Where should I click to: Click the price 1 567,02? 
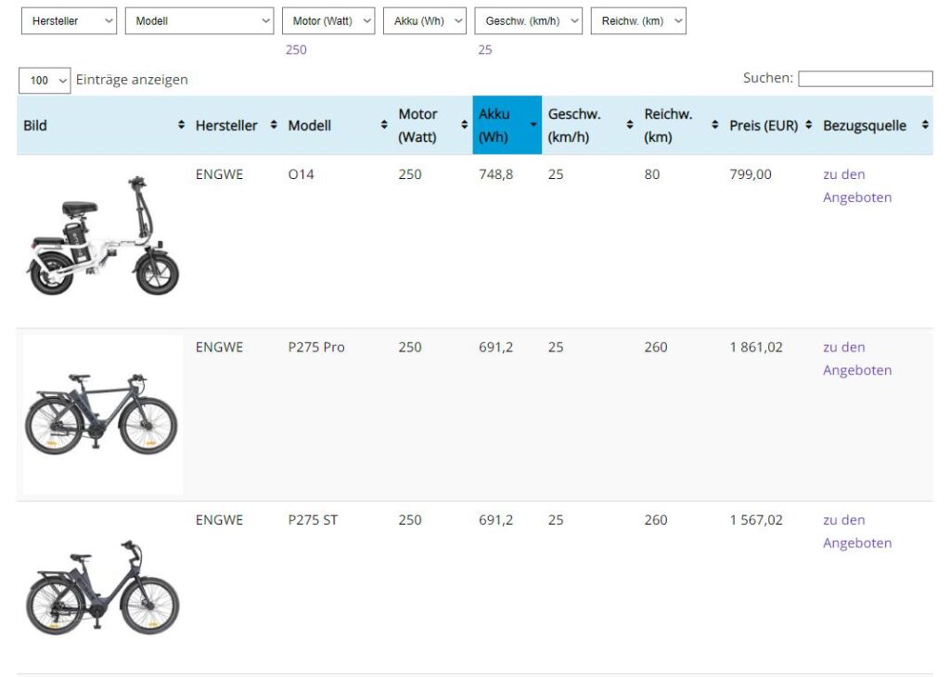coord(756,519)
